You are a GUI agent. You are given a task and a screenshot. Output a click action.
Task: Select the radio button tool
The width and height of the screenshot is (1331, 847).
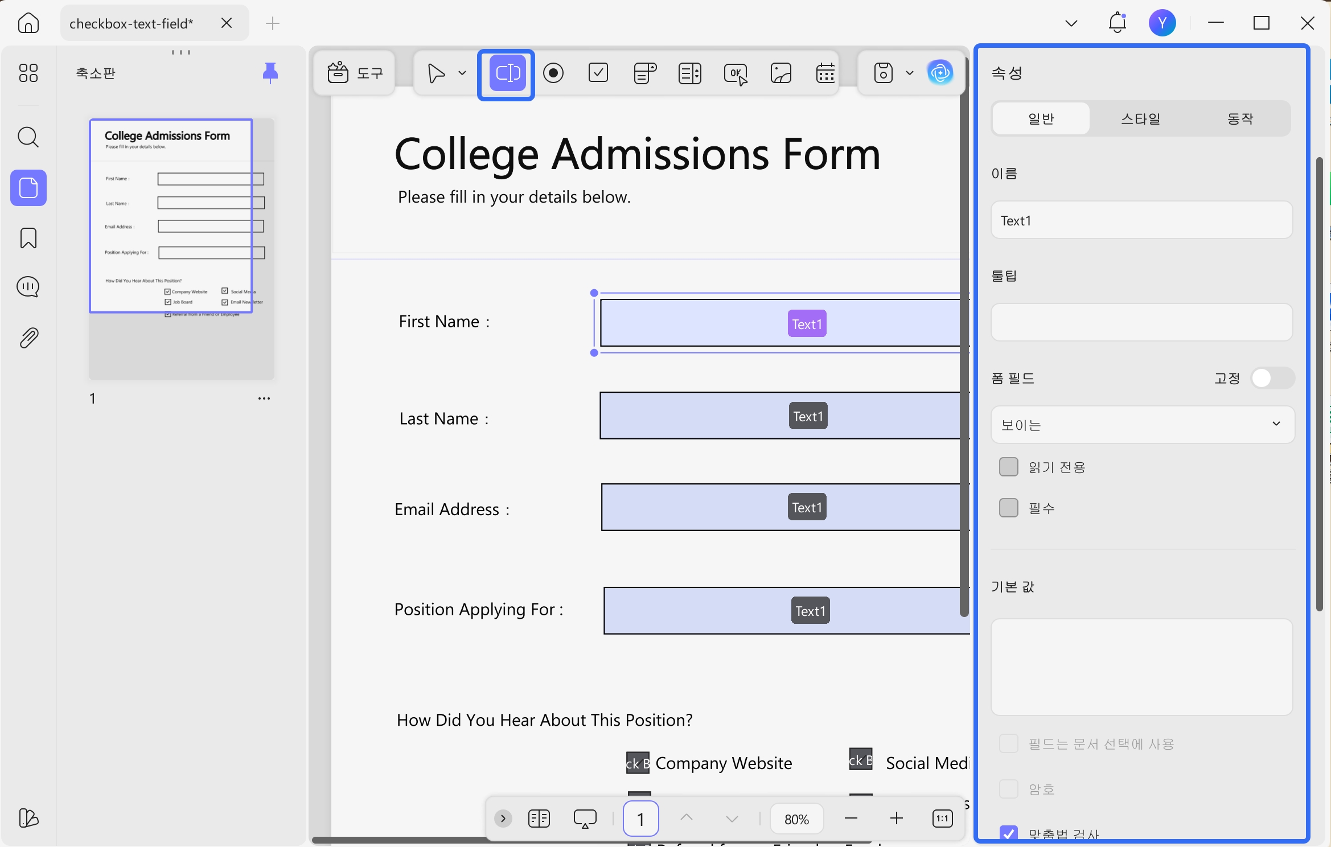[553, 73]
